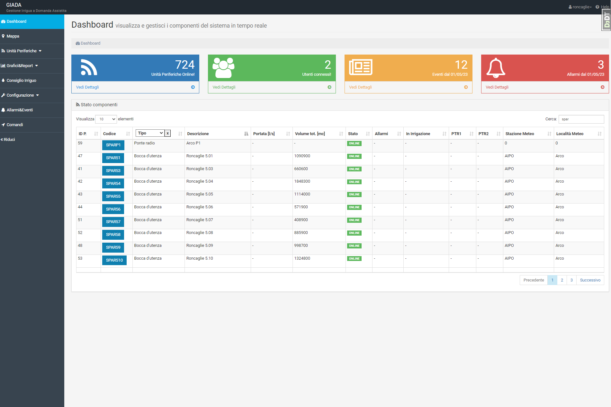
Task: Click the Cerca search input field
Action: (x=581, y=119)
